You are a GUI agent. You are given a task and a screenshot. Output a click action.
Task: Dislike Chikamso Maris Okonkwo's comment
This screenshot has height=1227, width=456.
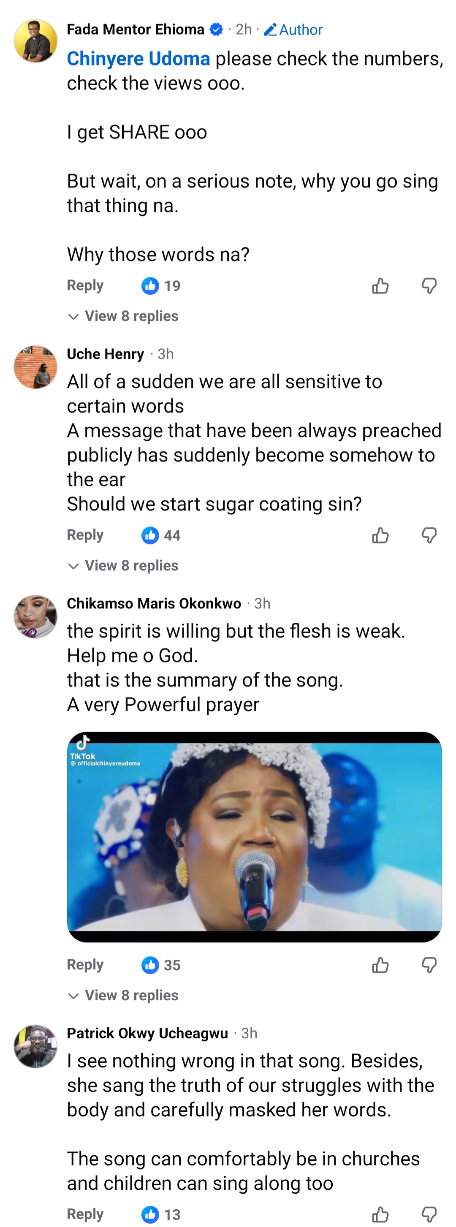point(429,965)
